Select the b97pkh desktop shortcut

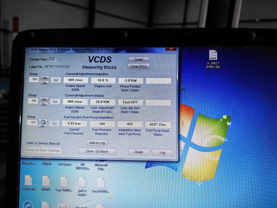pyautogui.click(x=47, y=162)
